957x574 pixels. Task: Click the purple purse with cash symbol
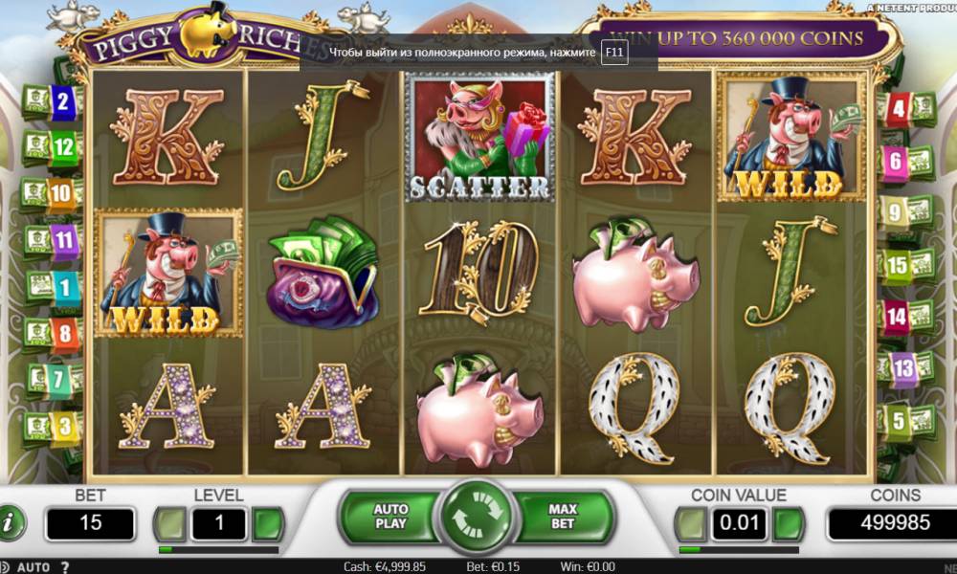point(323,272)
